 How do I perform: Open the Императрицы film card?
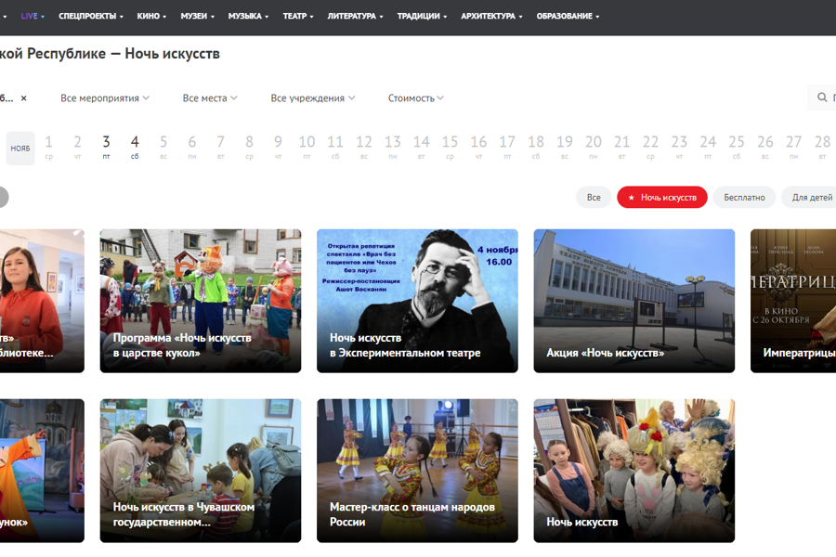click(x=793, y=301)
